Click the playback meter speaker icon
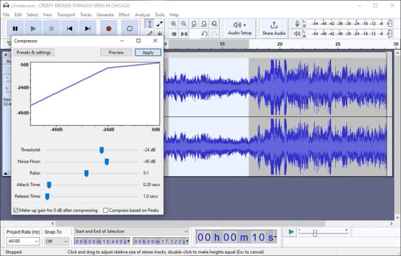 [x=297, y=33]
